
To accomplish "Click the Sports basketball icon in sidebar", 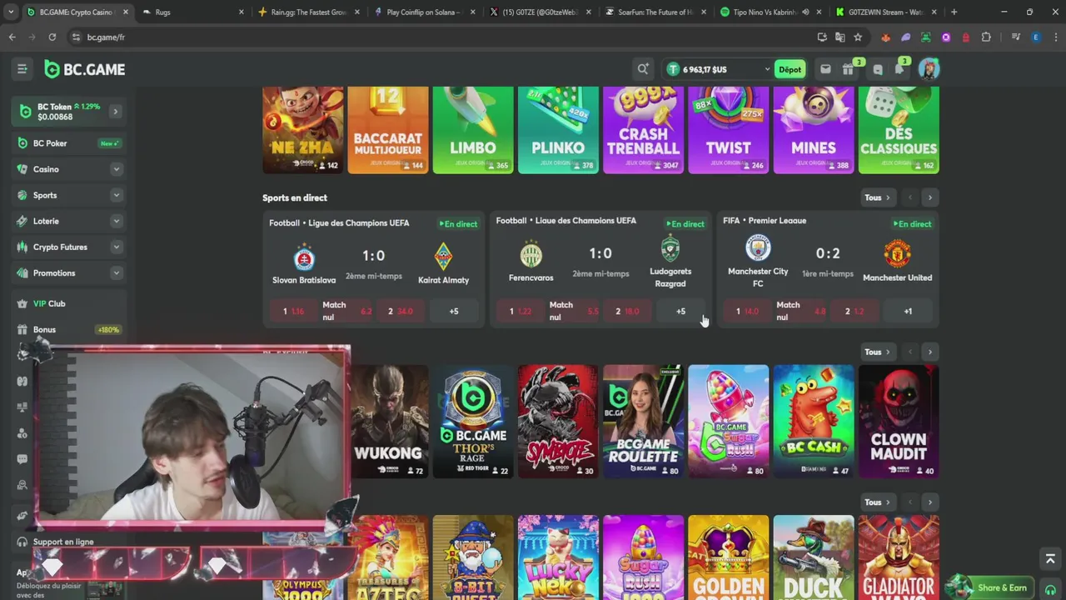I will 22,195.
